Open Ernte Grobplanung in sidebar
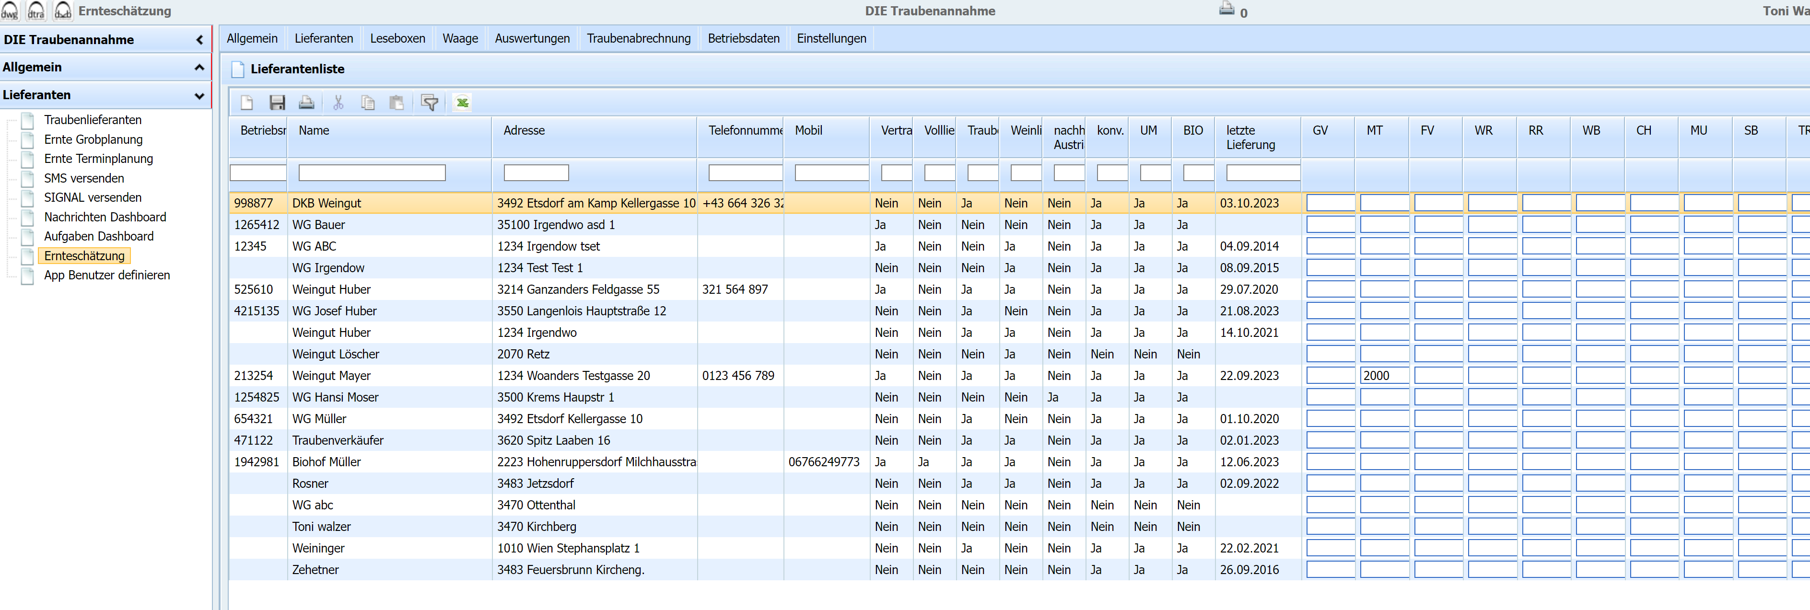1810x610 pixels. [x=93, y=140]
